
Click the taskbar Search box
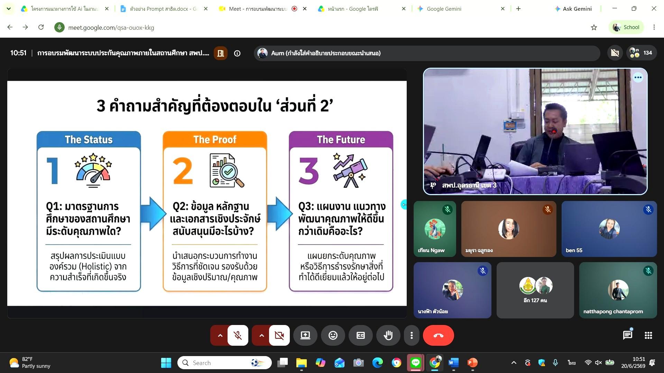pyautogui.click(x=225, y=363)
